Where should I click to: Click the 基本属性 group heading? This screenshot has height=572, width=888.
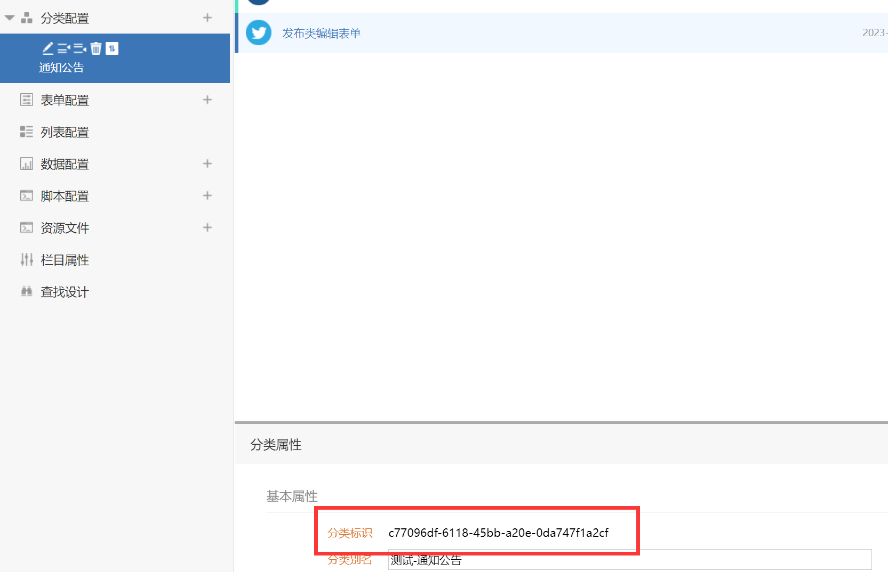pyautogui.click(x=292, y=496)
